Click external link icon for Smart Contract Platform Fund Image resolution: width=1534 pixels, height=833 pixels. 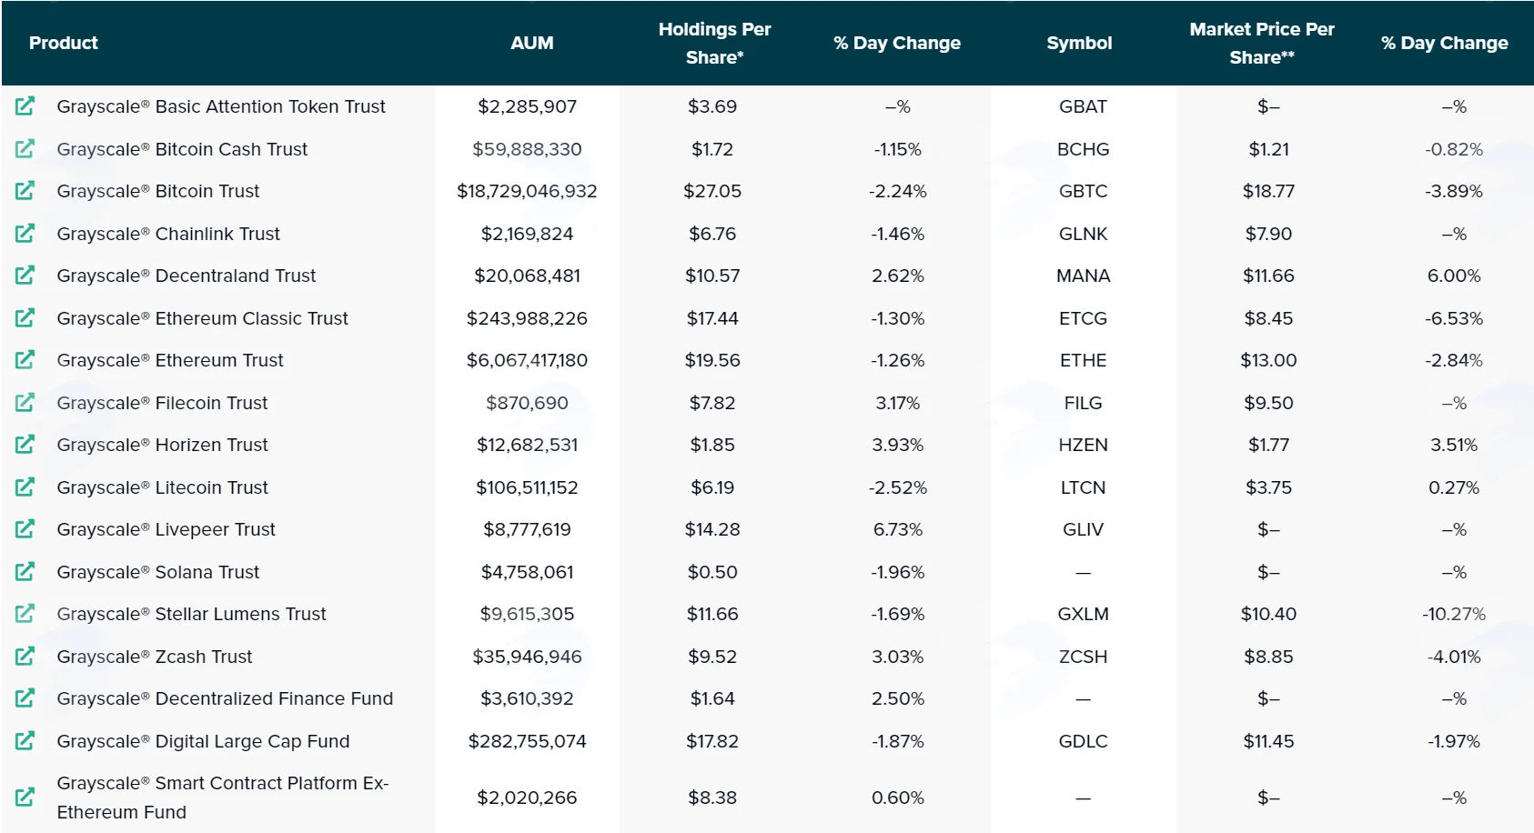point(25,797)
